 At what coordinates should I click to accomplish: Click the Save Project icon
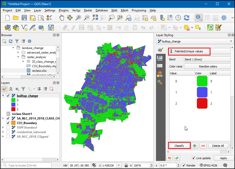pos(24,18)
